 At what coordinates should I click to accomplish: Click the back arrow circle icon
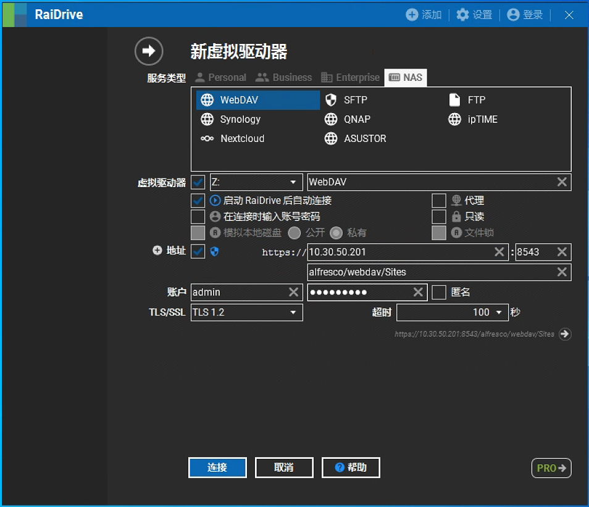pyautogui.click(x=149, y=51)
